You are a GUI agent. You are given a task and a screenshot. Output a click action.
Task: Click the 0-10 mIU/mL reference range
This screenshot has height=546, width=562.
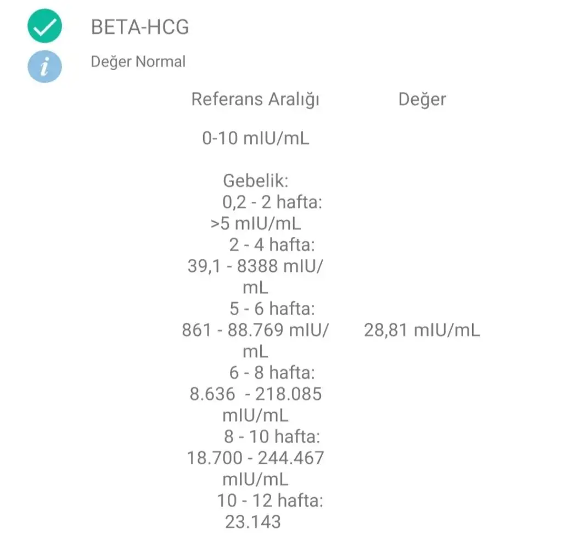(x=256, y=138)
